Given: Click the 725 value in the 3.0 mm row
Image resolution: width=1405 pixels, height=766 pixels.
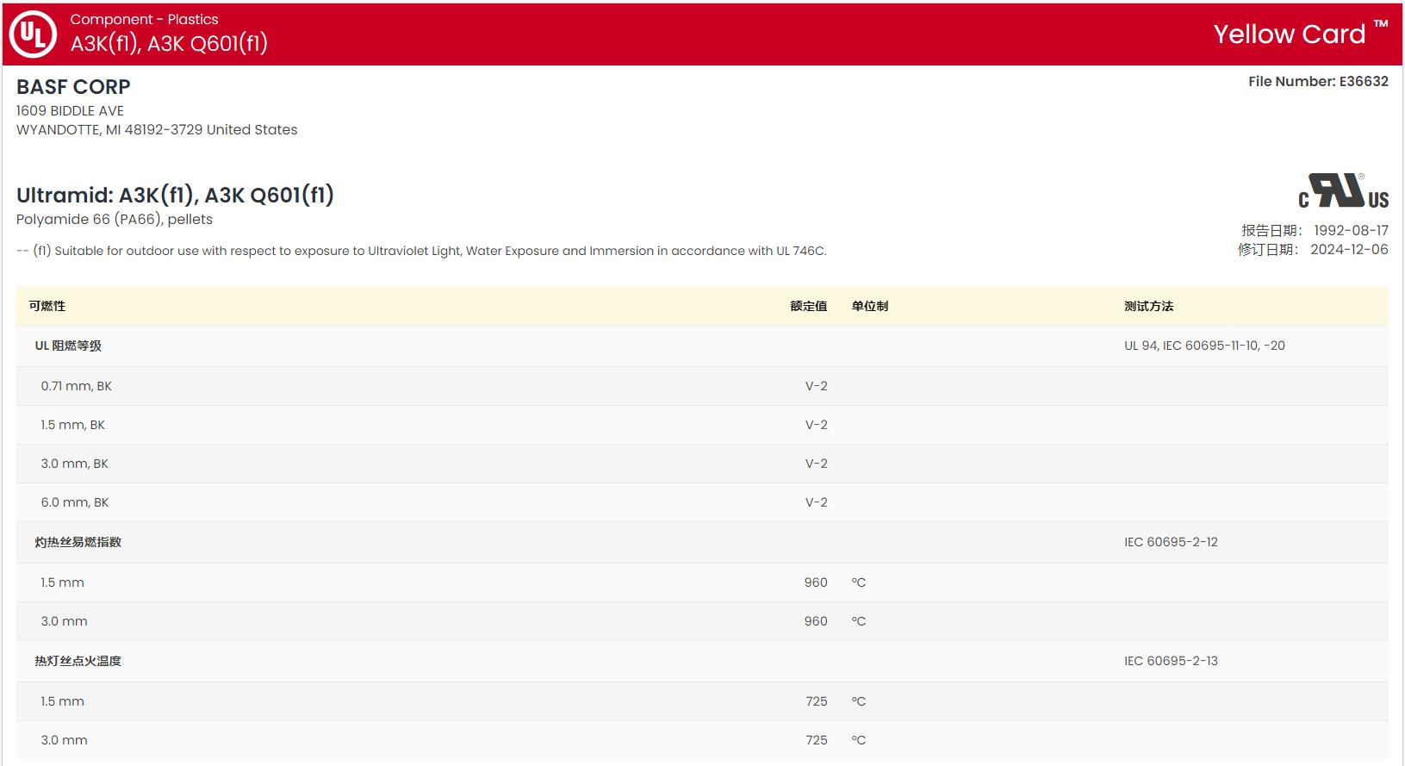Looking at the screenshot, I should tap(817, 740).
